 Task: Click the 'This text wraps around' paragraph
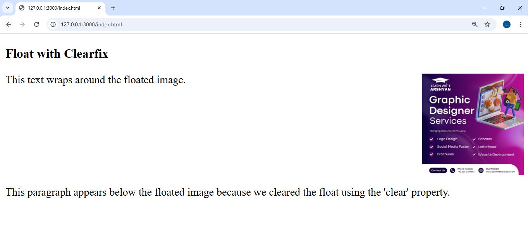click(96, 80)
